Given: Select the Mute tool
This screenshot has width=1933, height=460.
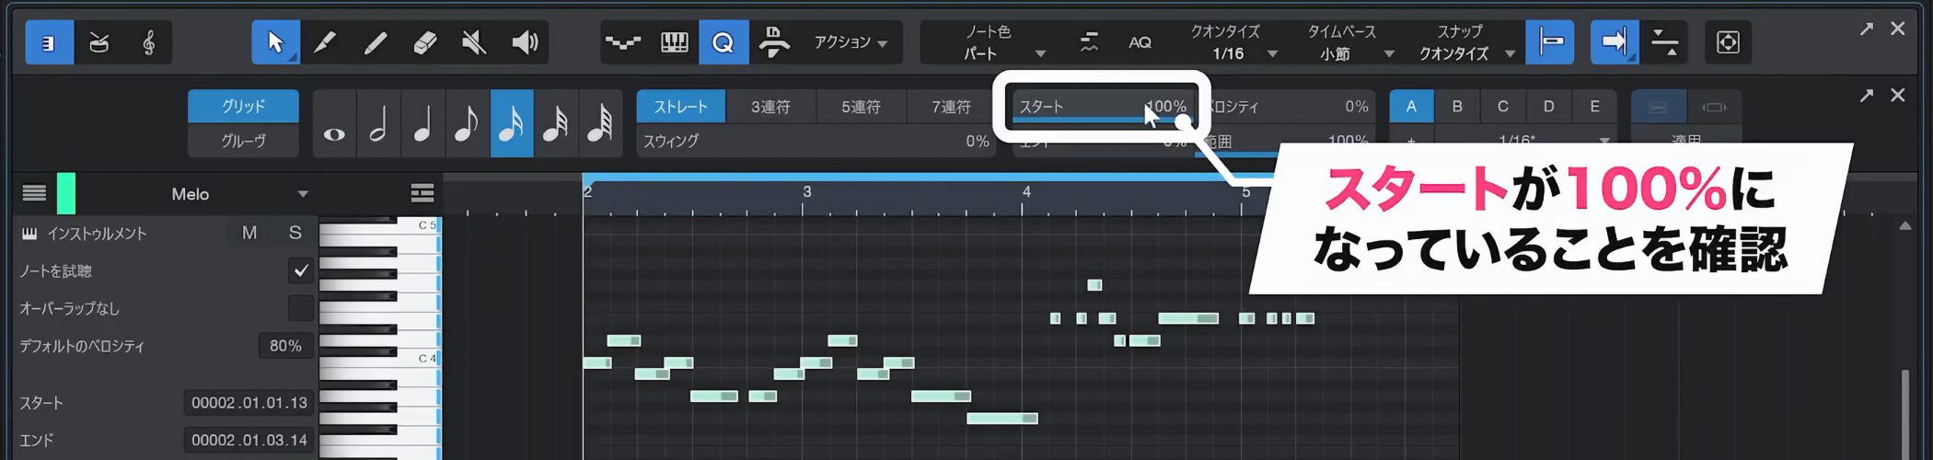Looking at the screenshot, I should [474, 42].
